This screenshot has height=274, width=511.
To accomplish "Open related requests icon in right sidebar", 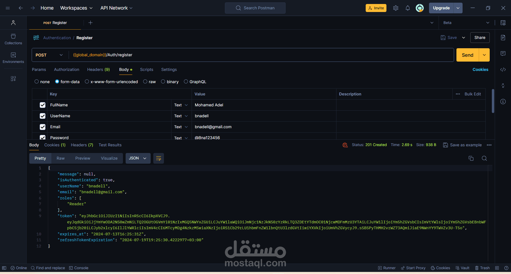I will pos(503,86).
